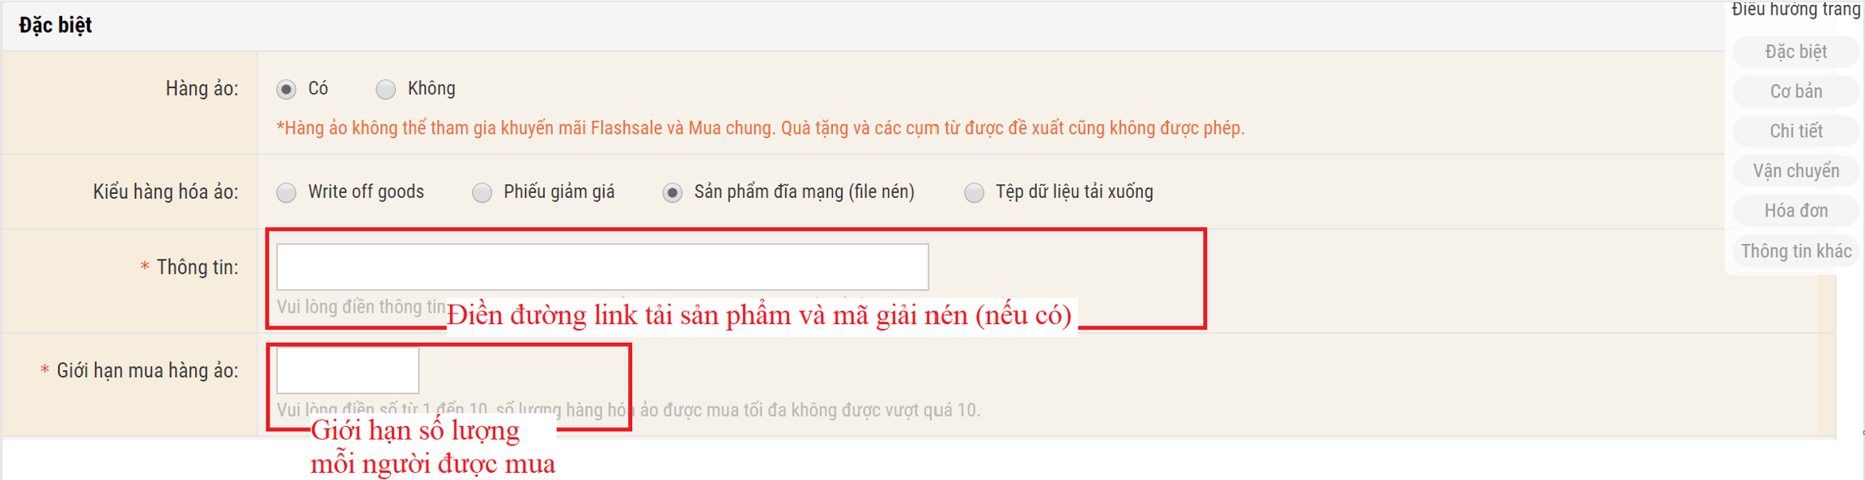The height and width of the screenshot is (480, 1865).
Task: Click the "Điều hướng trang" sidebar heading
Action: tap(1795, 10)
